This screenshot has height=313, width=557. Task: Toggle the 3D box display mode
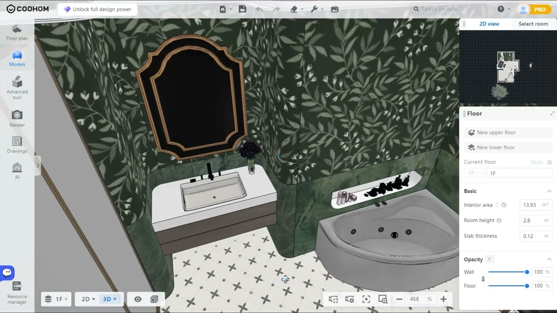(154, 299)
